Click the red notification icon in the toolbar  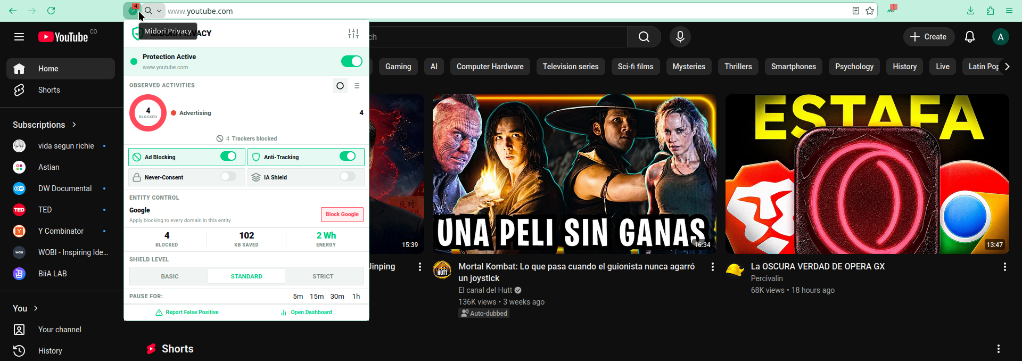[892, 9]
